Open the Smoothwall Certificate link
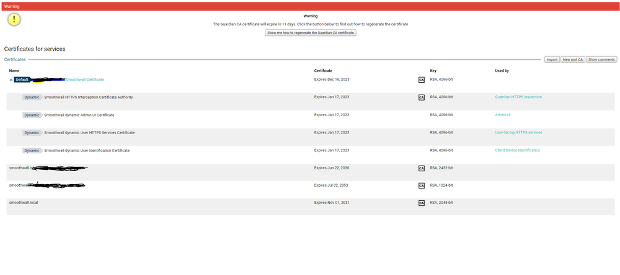This screenshot has width=620, height=275. (x=84, y=80)
